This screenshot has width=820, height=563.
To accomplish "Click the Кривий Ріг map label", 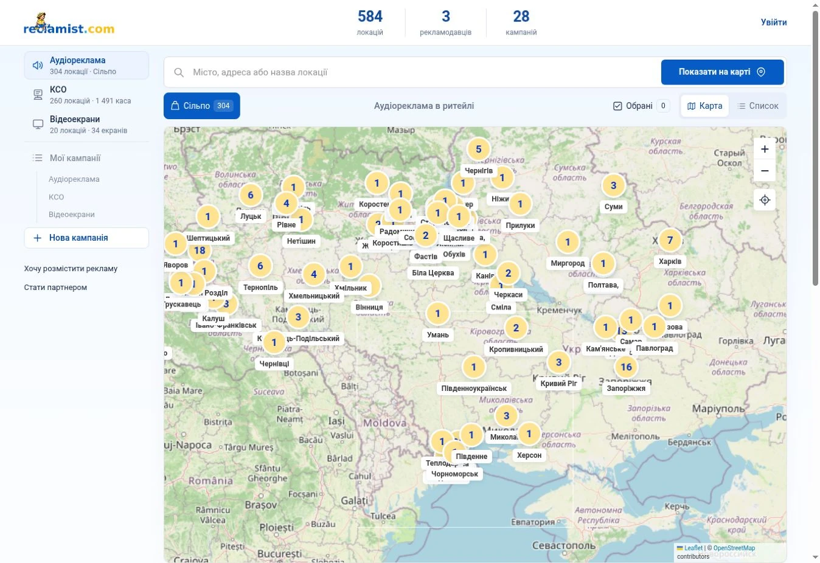I will point(558,384).
